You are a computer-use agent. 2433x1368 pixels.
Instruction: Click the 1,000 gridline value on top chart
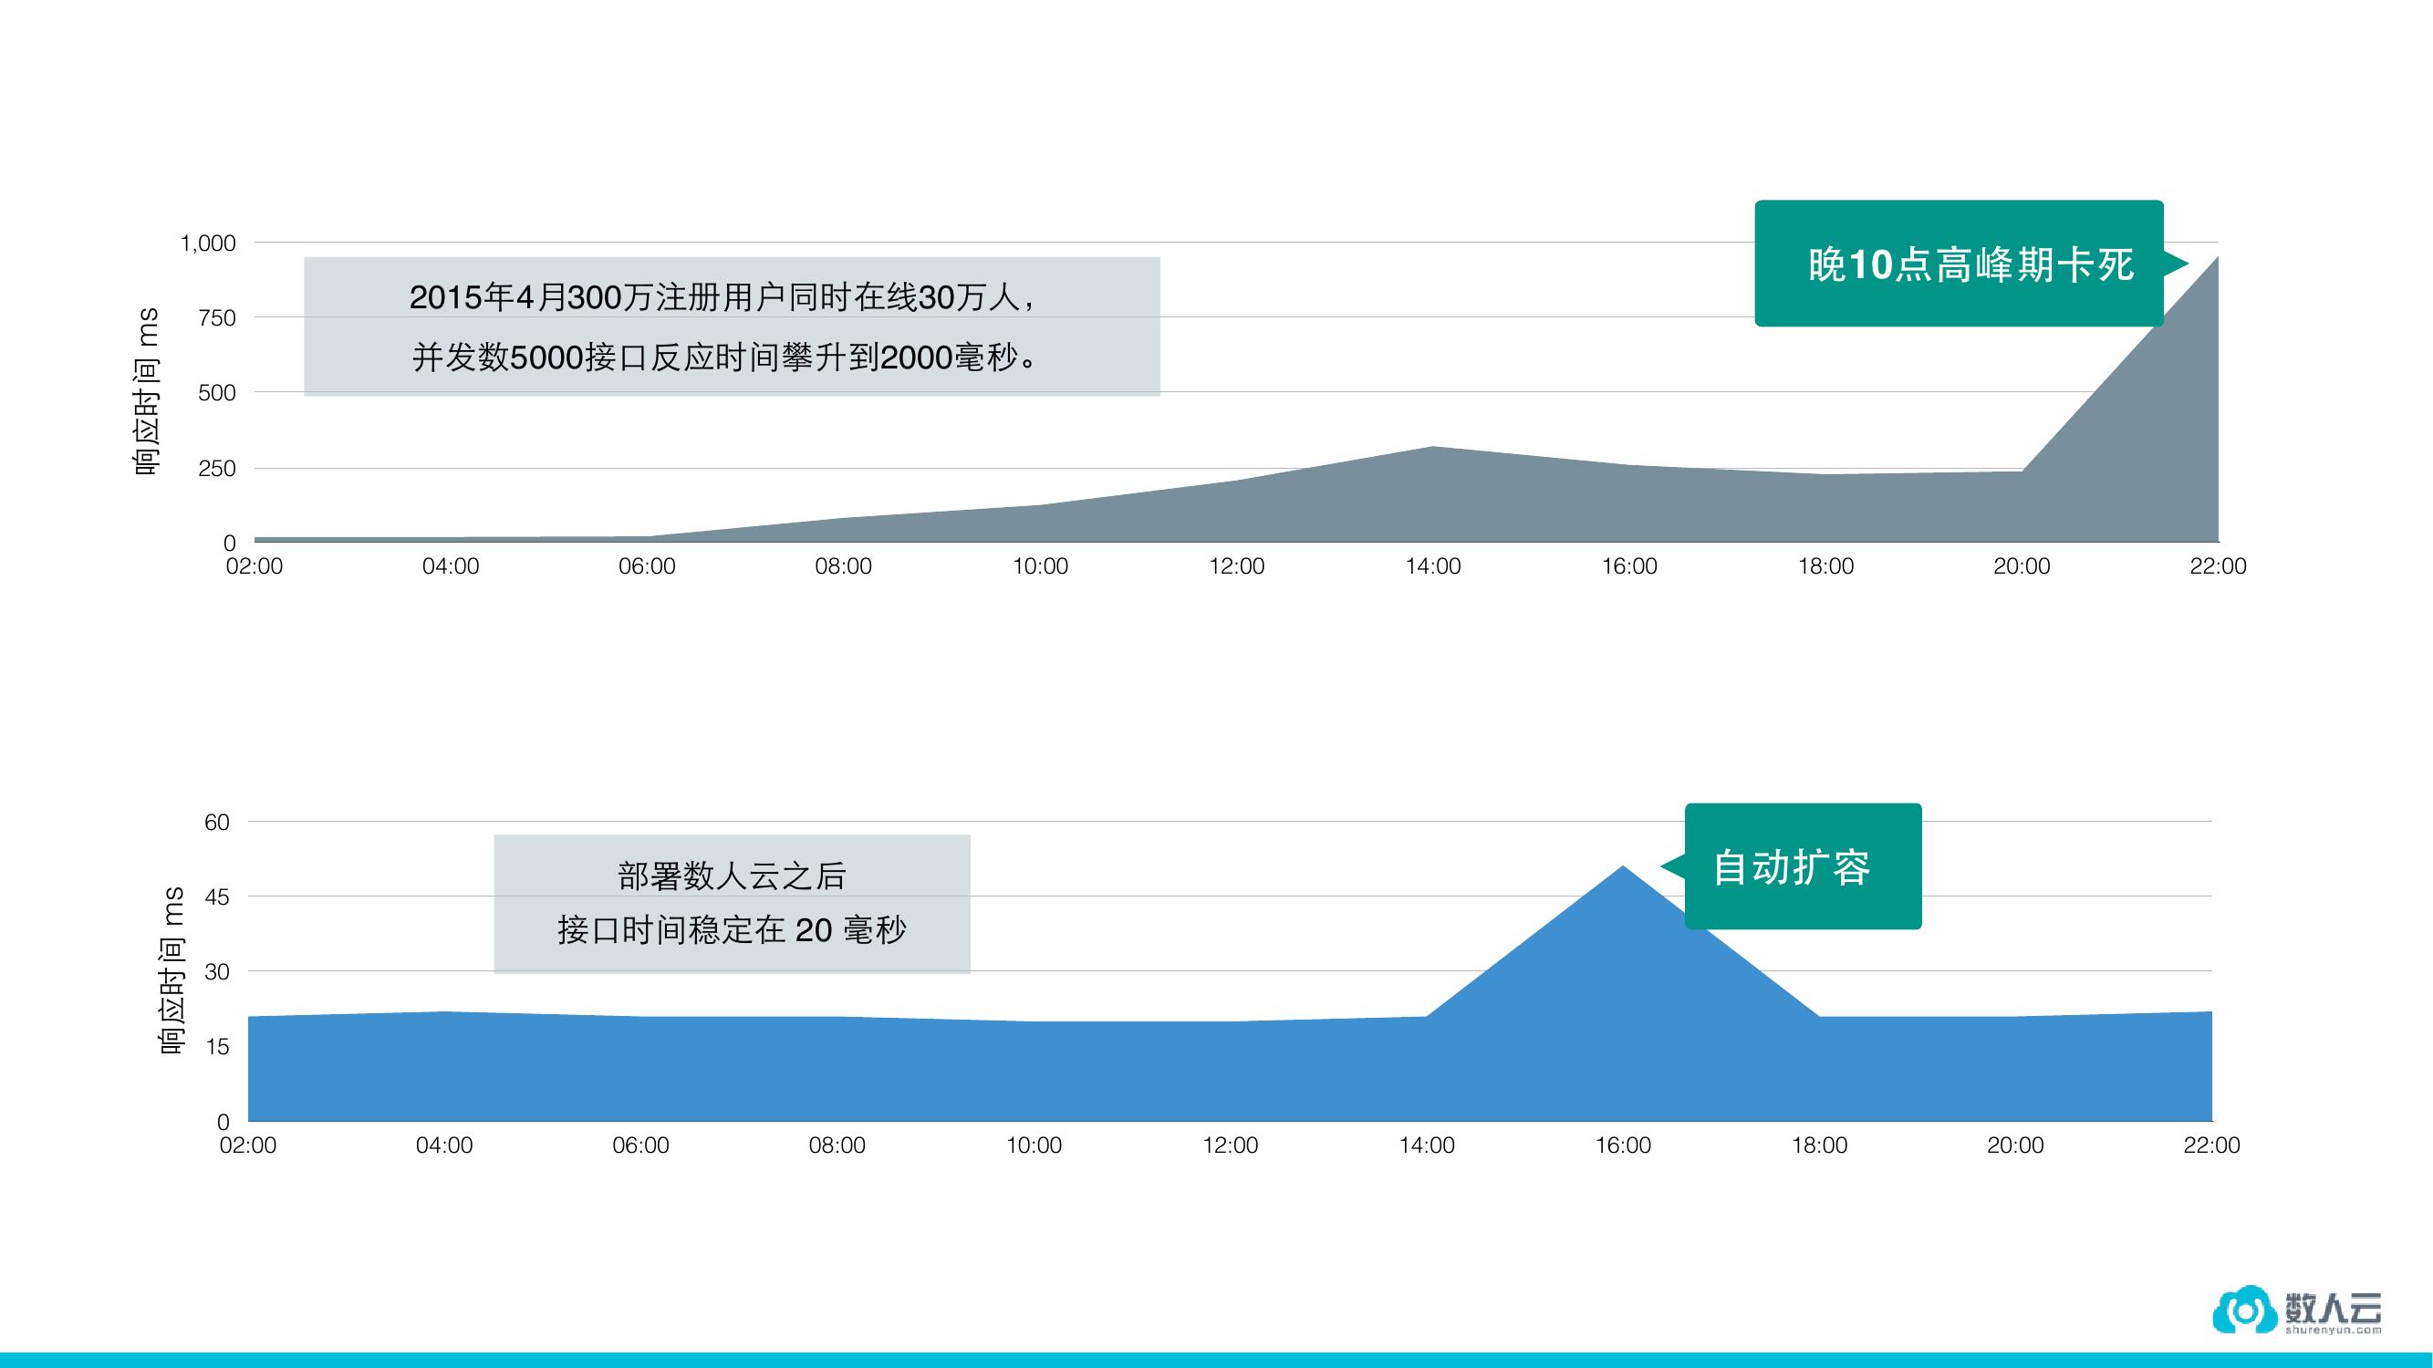click(210, 243)
